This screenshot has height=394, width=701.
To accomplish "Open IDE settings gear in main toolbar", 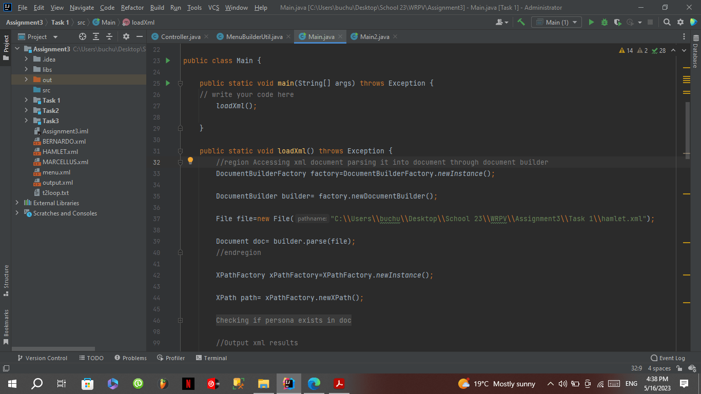I will click(x=680, y=22).
